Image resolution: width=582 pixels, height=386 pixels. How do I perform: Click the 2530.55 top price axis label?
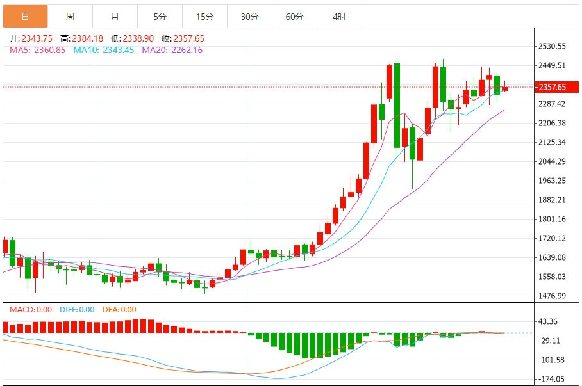(552, 46)
